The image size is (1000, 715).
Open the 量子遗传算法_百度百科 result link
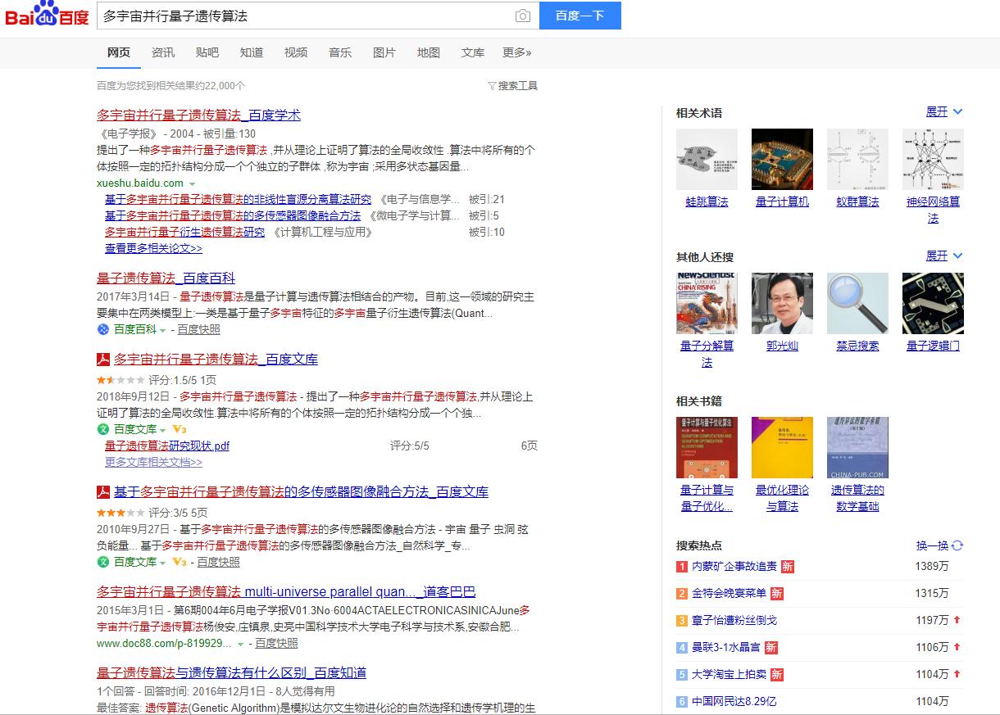(x=166, y=278)
